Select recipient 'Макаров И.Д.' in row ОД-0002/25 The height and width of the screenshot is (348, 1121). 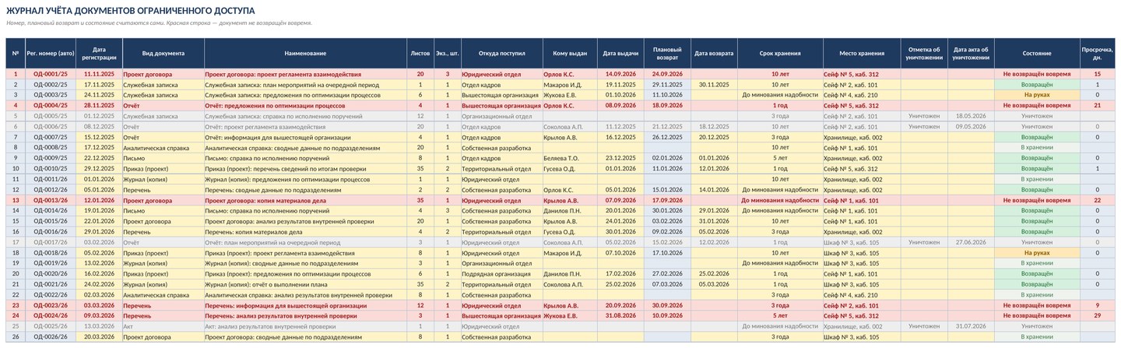[570, 84]
